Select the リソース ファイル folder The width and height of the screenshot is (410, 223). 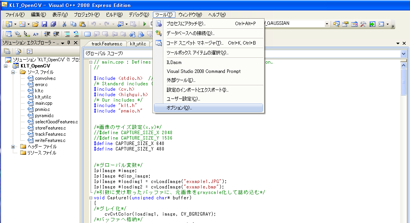tap(42, 153)
